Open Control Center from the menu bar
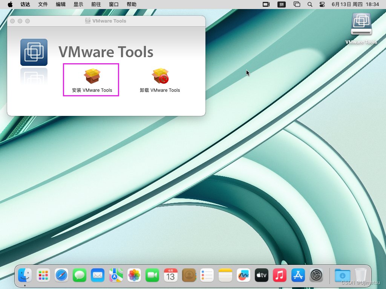386x289 pixels. [x=322, y=5]
